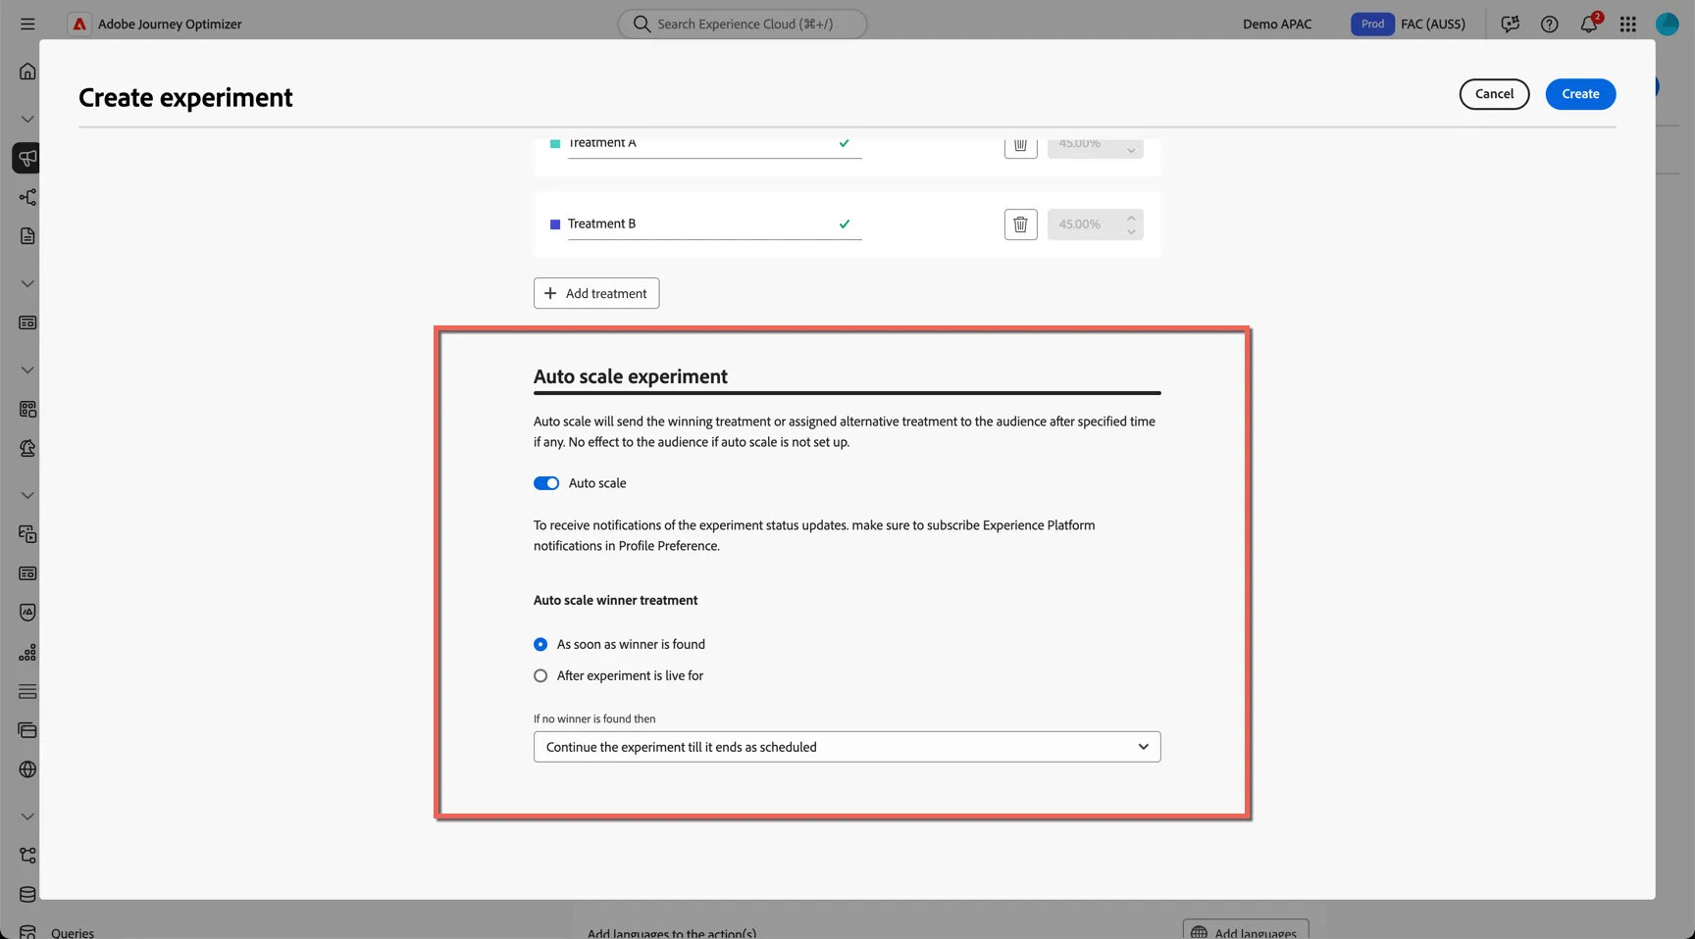Click Add treatment button
Screen dimensions: 1695x939
[596, 293]
